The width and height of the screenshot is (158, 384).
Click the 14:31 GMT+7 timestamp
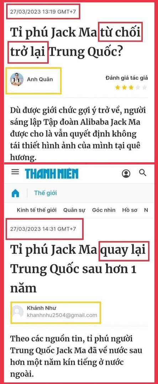click(x=43, y=229)
